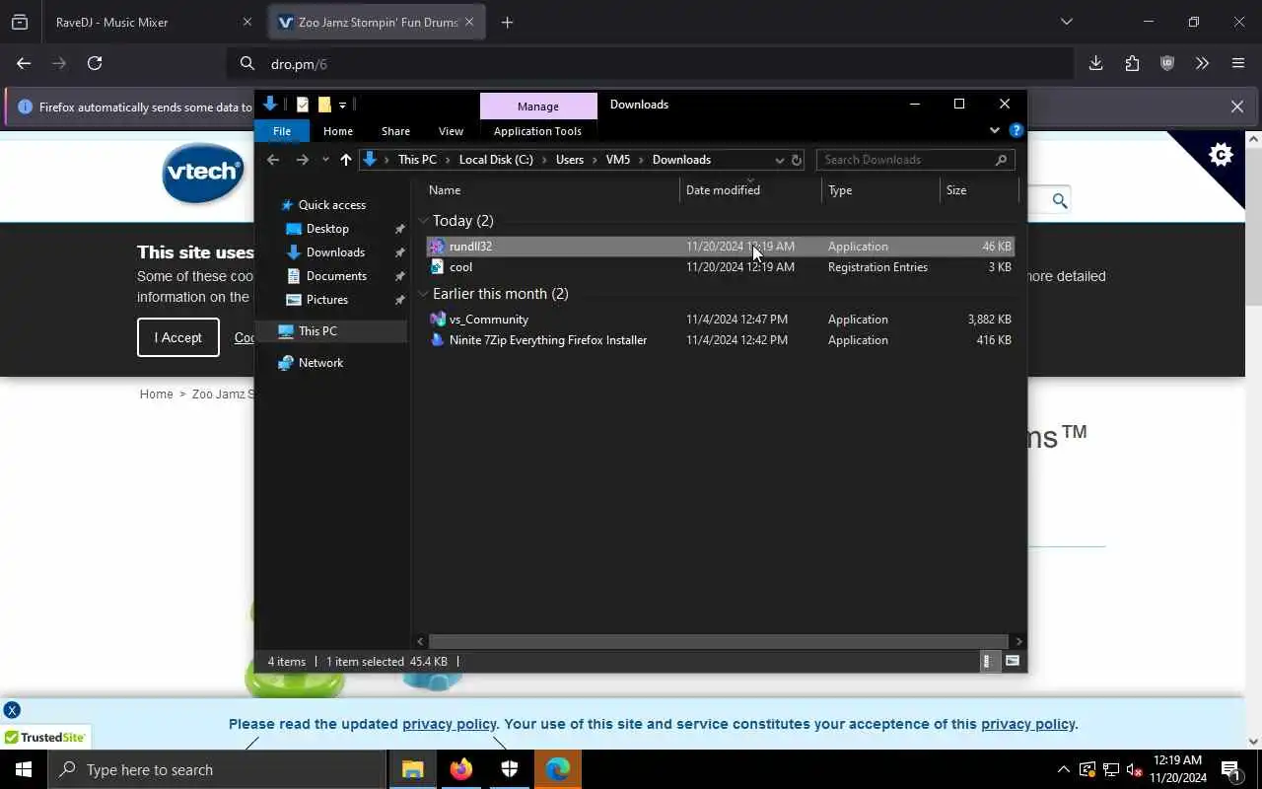Open the cookie settings gear corner icon

tap(1221, 155)
